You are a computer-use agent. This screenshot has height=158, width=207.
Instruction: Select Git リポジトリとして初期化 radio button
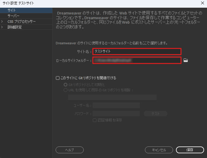(65, 85)
